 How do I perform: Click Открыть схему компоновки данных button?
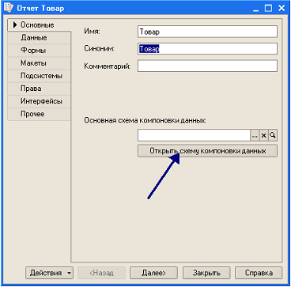click(207, 151)
